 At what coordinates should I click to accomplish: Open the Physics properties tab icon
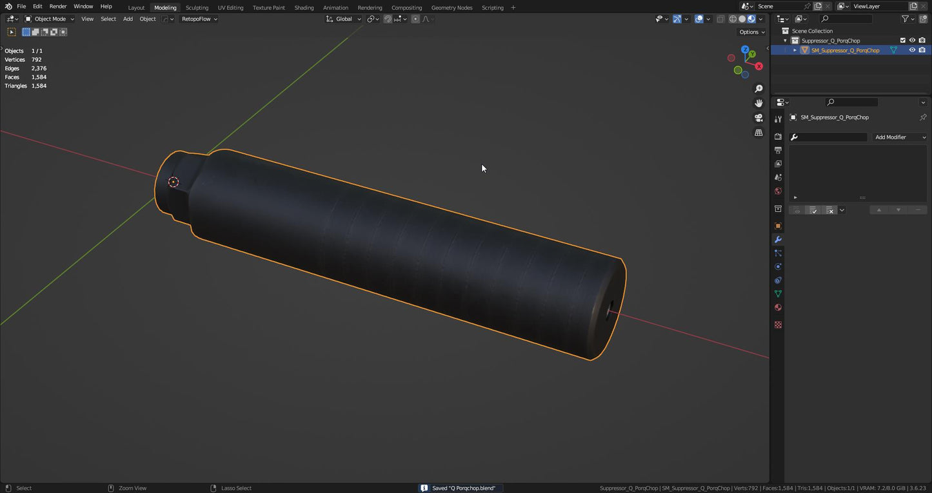tap(778, 267)
